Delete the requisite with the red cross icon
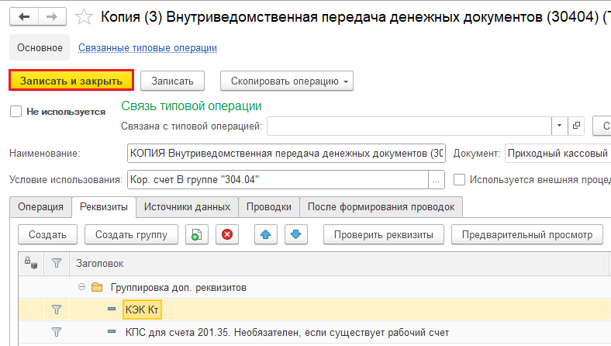611x346 pixels. [x=227, y=234]
